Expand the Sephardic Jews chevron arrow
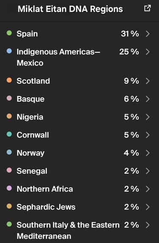The height and width of the screenshot is (243, 159). click(148, 207)
